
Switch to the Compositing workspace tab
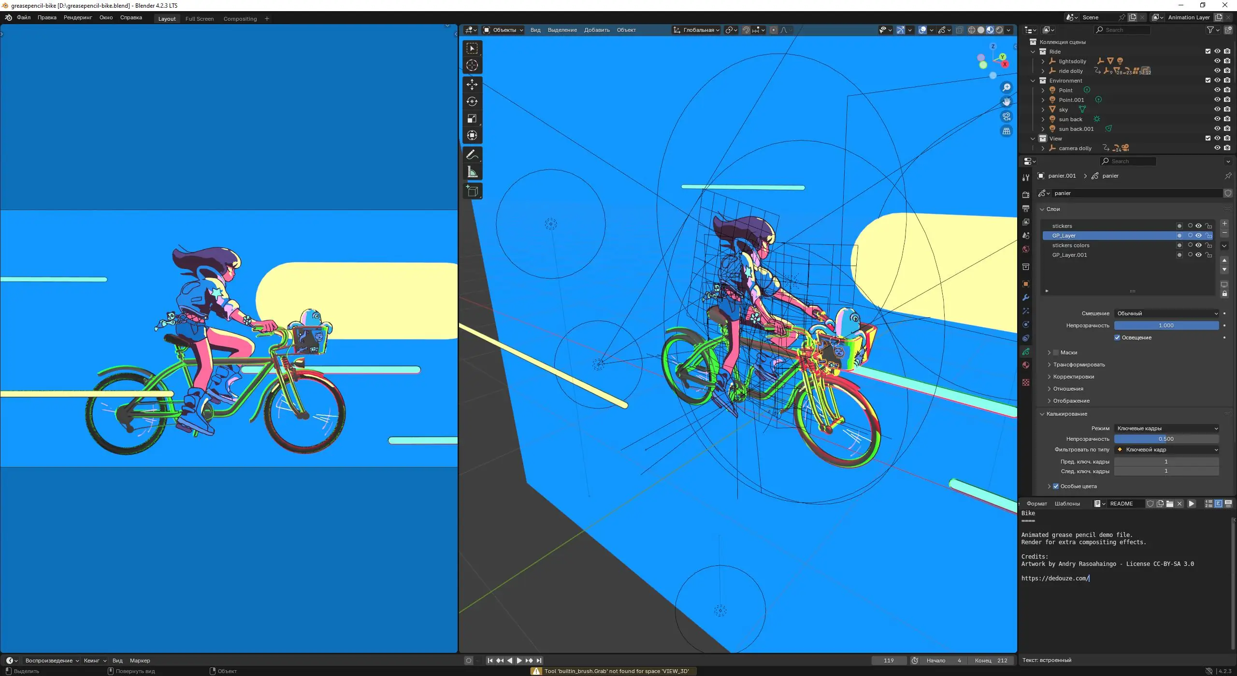tap(240, 19)
